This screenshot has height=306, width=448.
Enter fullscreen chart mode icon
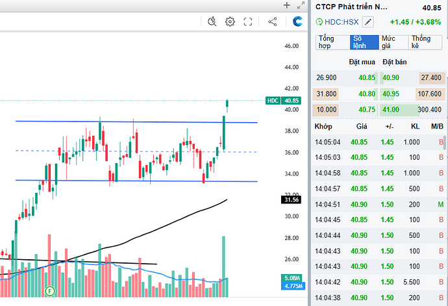pyautogui.click(x=248, y=21)
